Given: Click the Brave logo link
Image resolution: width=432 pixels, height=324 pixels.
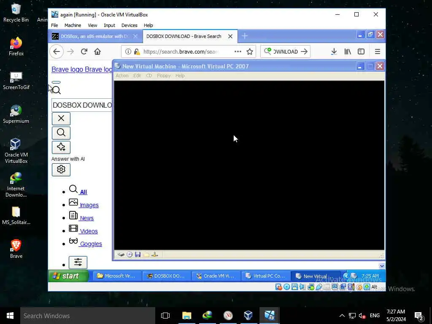Looking at the screenshot, I should pyautogui.click(x=82, y=70).
